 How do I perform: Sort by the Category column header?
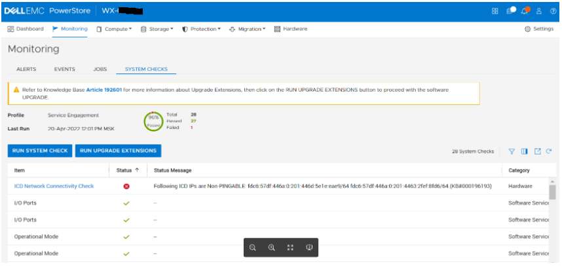pos(519,170)
